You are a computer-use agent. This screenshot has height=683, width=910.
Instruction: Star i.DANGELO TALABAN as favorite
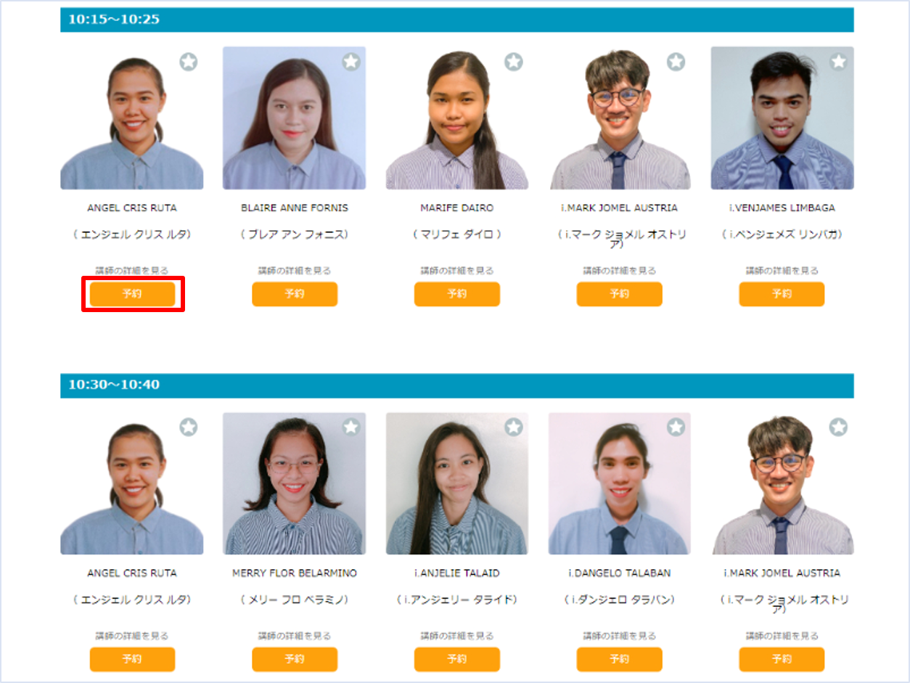[676, 427]
